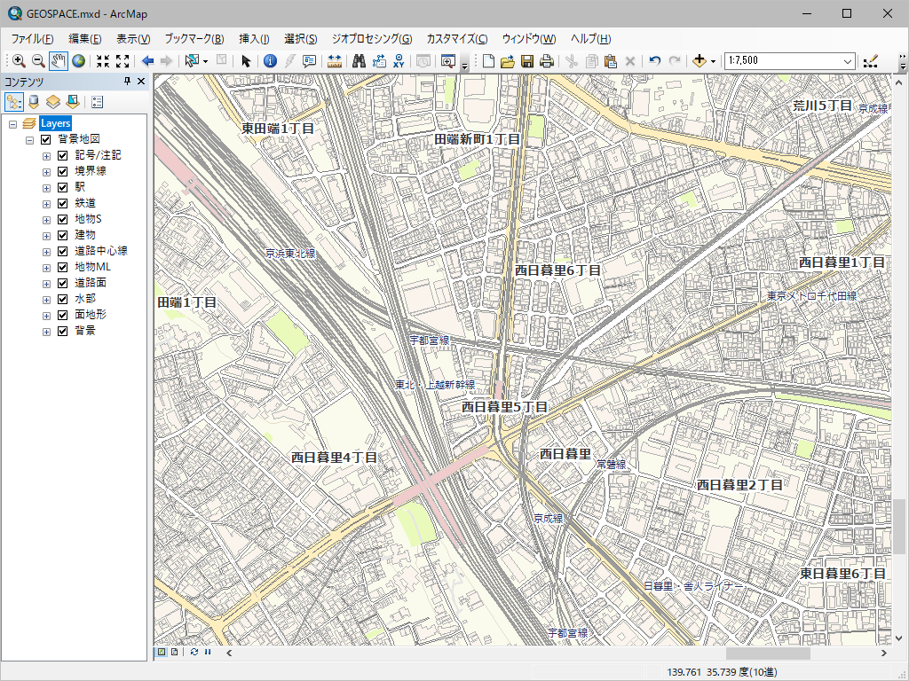Open the Add Data dropdown arrow
The width and height of the screenshot is (909, 681).
[713, 61]
